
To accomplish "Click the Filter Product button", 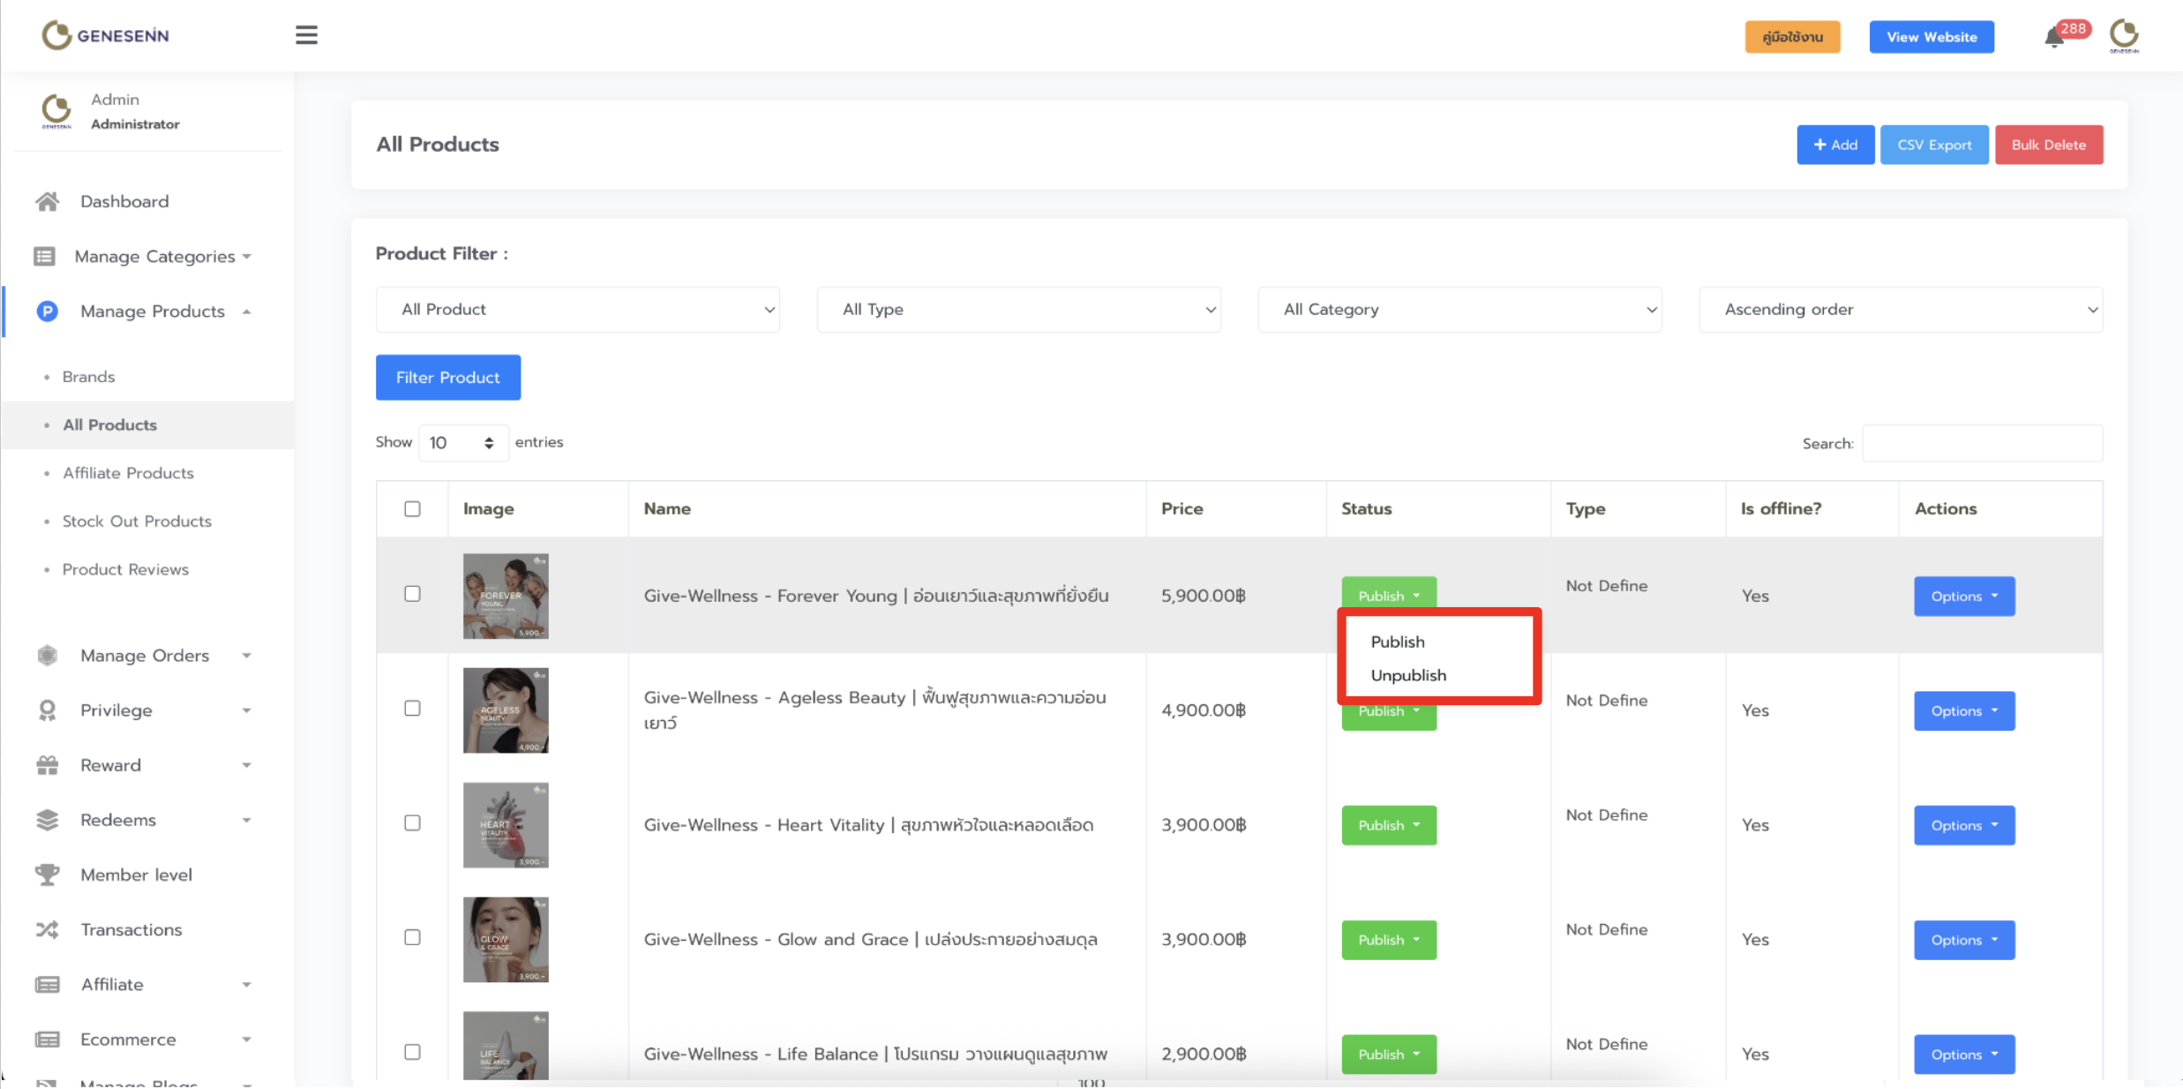I will (x=447, y=378).
